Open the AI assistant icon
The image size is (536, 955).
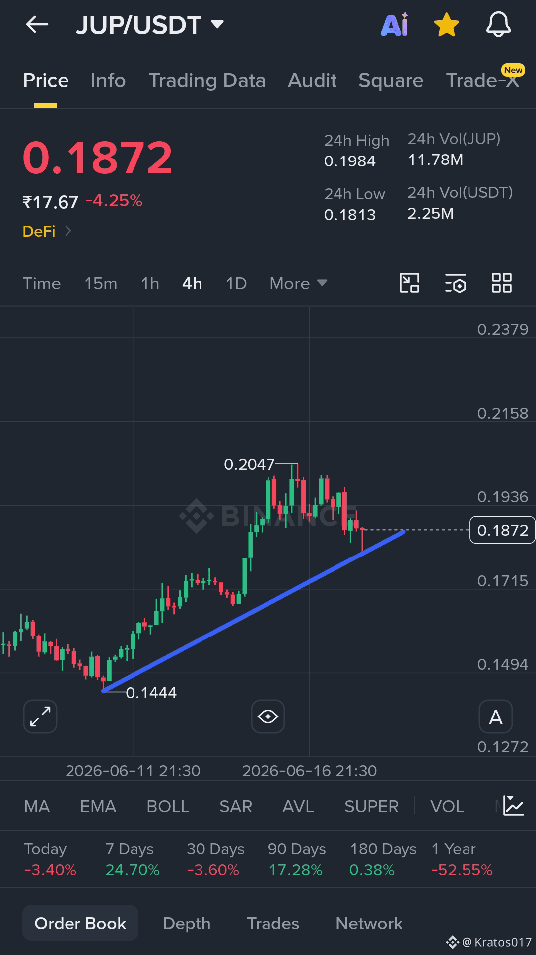tap(395, 24)
